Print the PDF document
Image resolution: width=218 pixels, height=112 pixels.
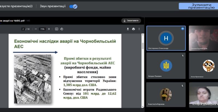coord(134,29)
